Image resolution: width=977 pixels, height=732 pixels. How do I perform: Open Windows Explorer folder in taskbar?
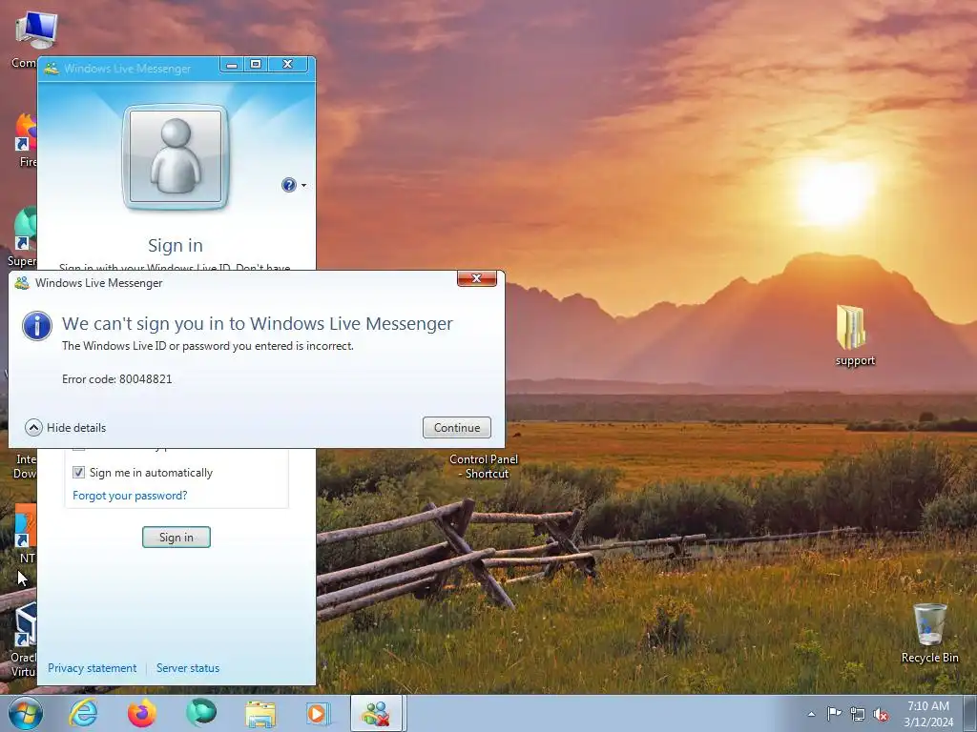pos(260,713)
